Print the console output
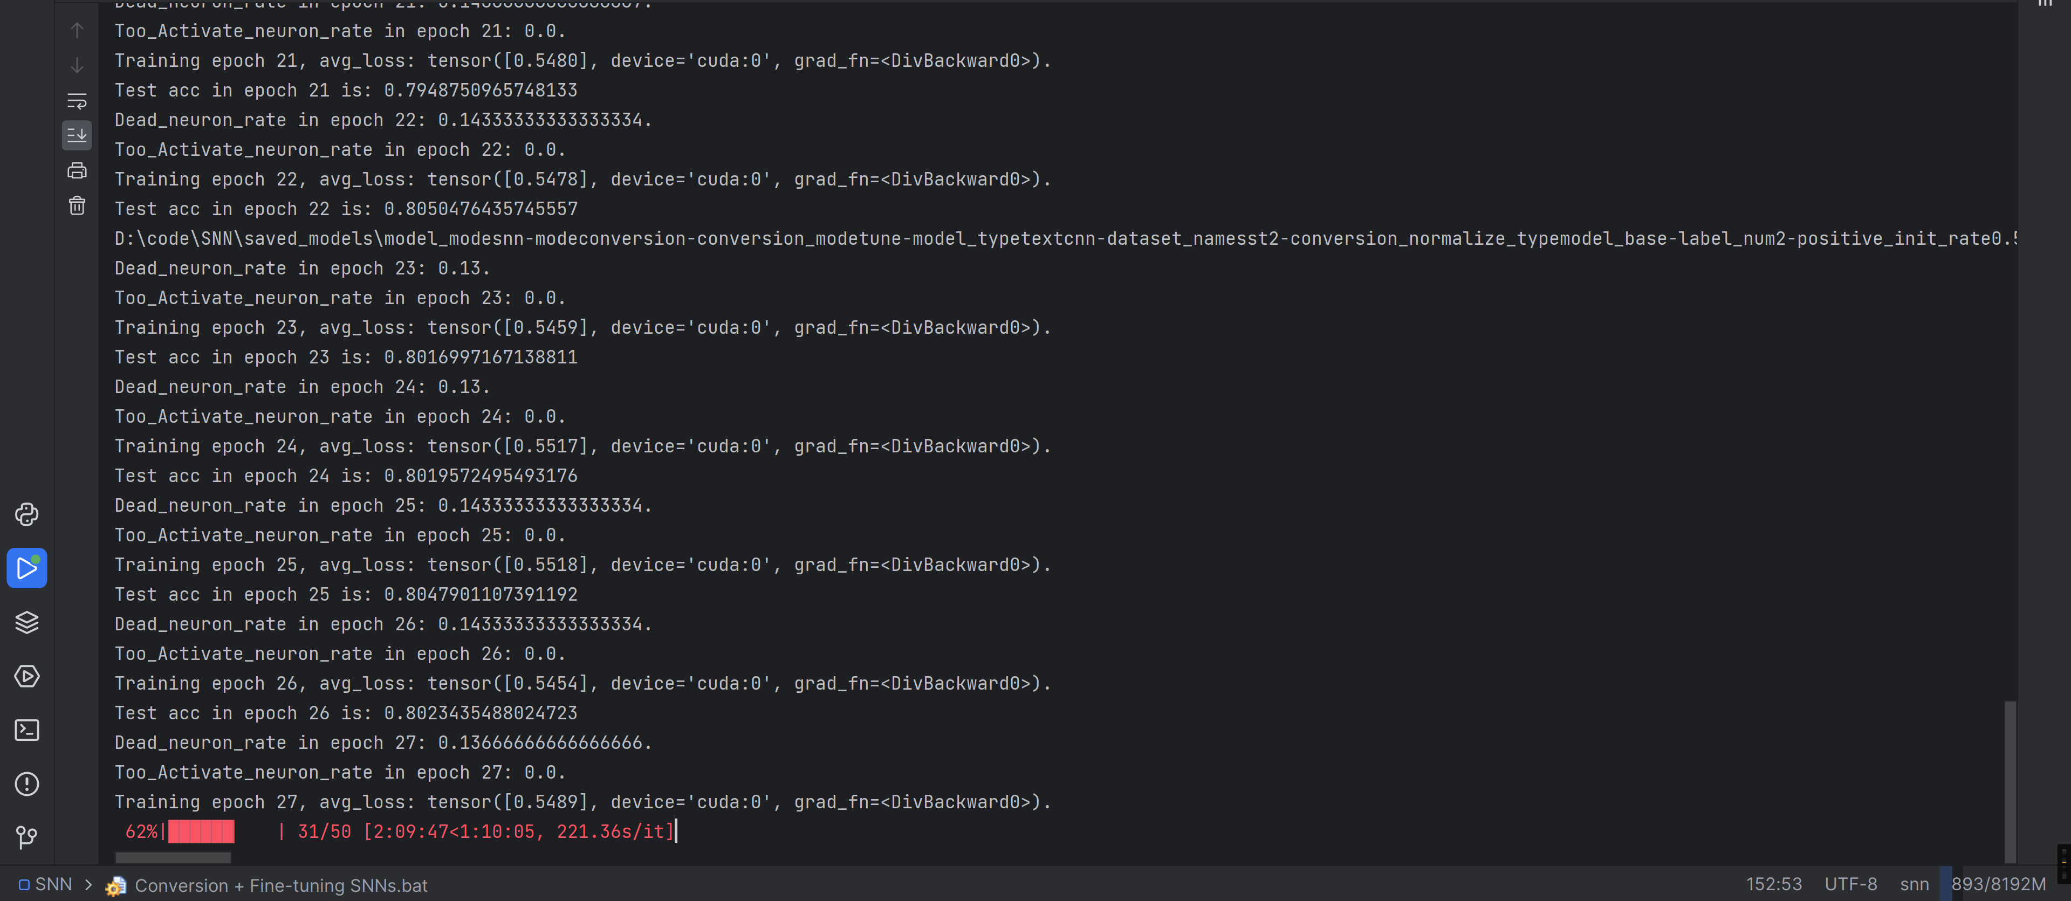Viewport: 2071px width, 901px height. 77,170
